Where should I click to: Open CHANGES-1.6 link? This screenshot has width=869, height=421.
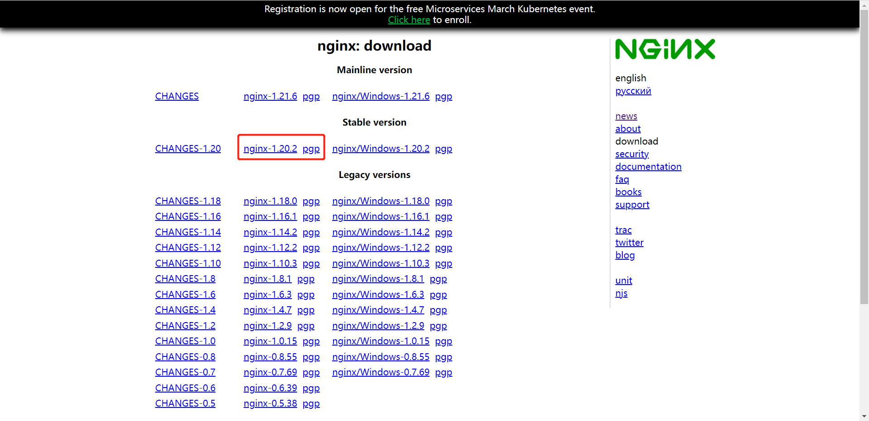click(x=185, y=295)
